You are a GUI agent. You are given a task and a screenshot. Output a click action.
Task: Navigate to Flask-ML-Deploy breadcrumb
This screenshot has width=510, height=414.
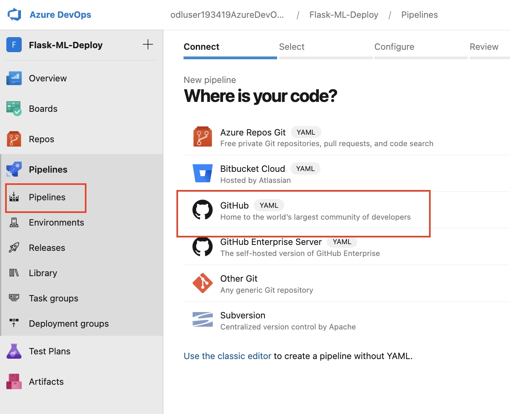(x=343, y=15)
